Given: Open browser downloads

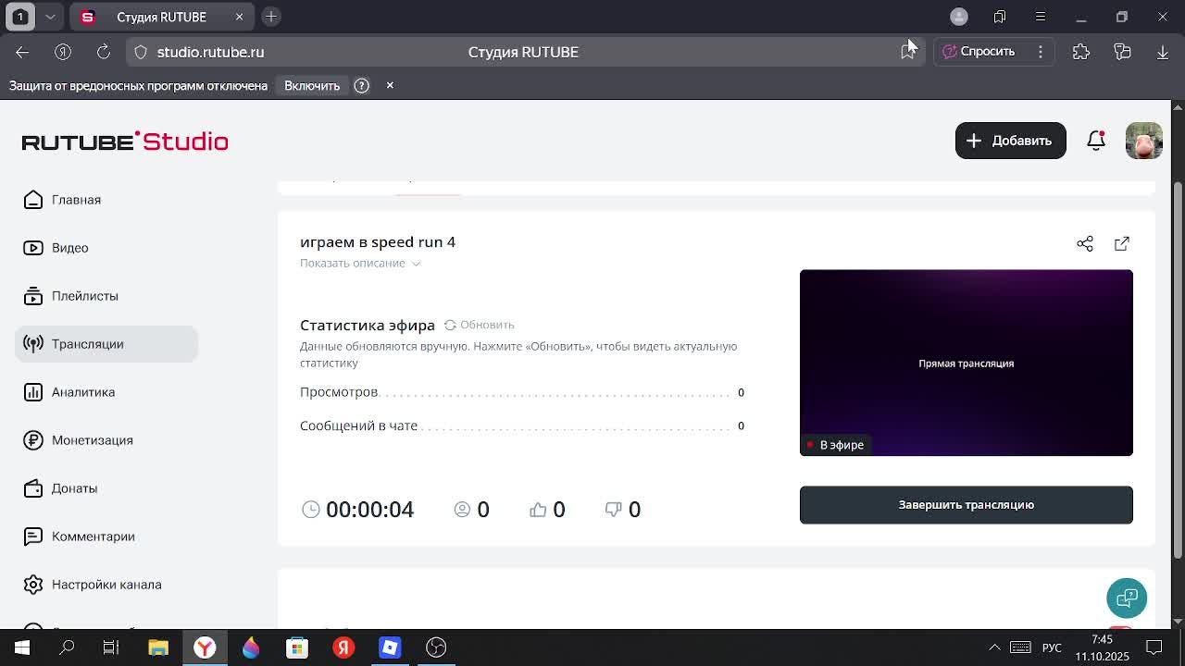Looking at the screenshot, I should click(x=1163, y=52).
